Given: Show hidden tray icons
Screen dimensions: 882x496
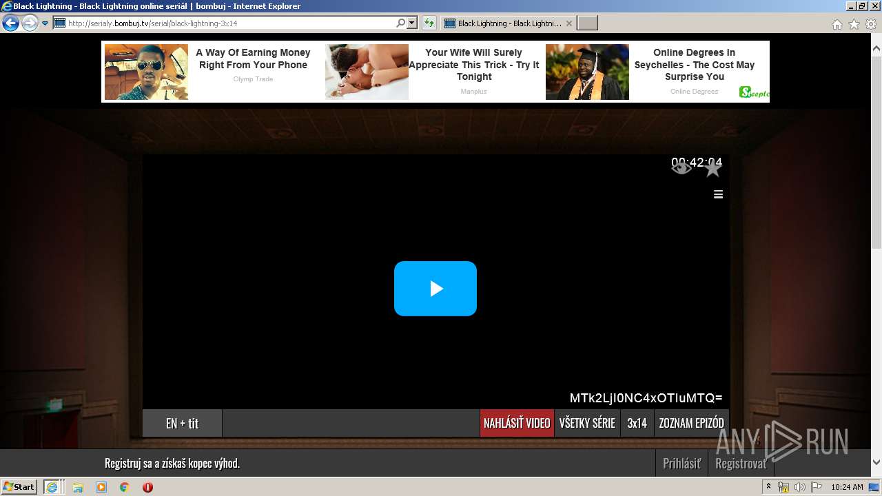Looking at the screenshot, I should tap(768, 486).
